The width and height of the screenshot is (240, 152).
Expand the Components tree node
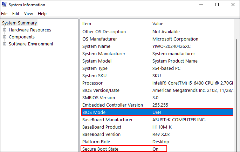pos(5,37)
